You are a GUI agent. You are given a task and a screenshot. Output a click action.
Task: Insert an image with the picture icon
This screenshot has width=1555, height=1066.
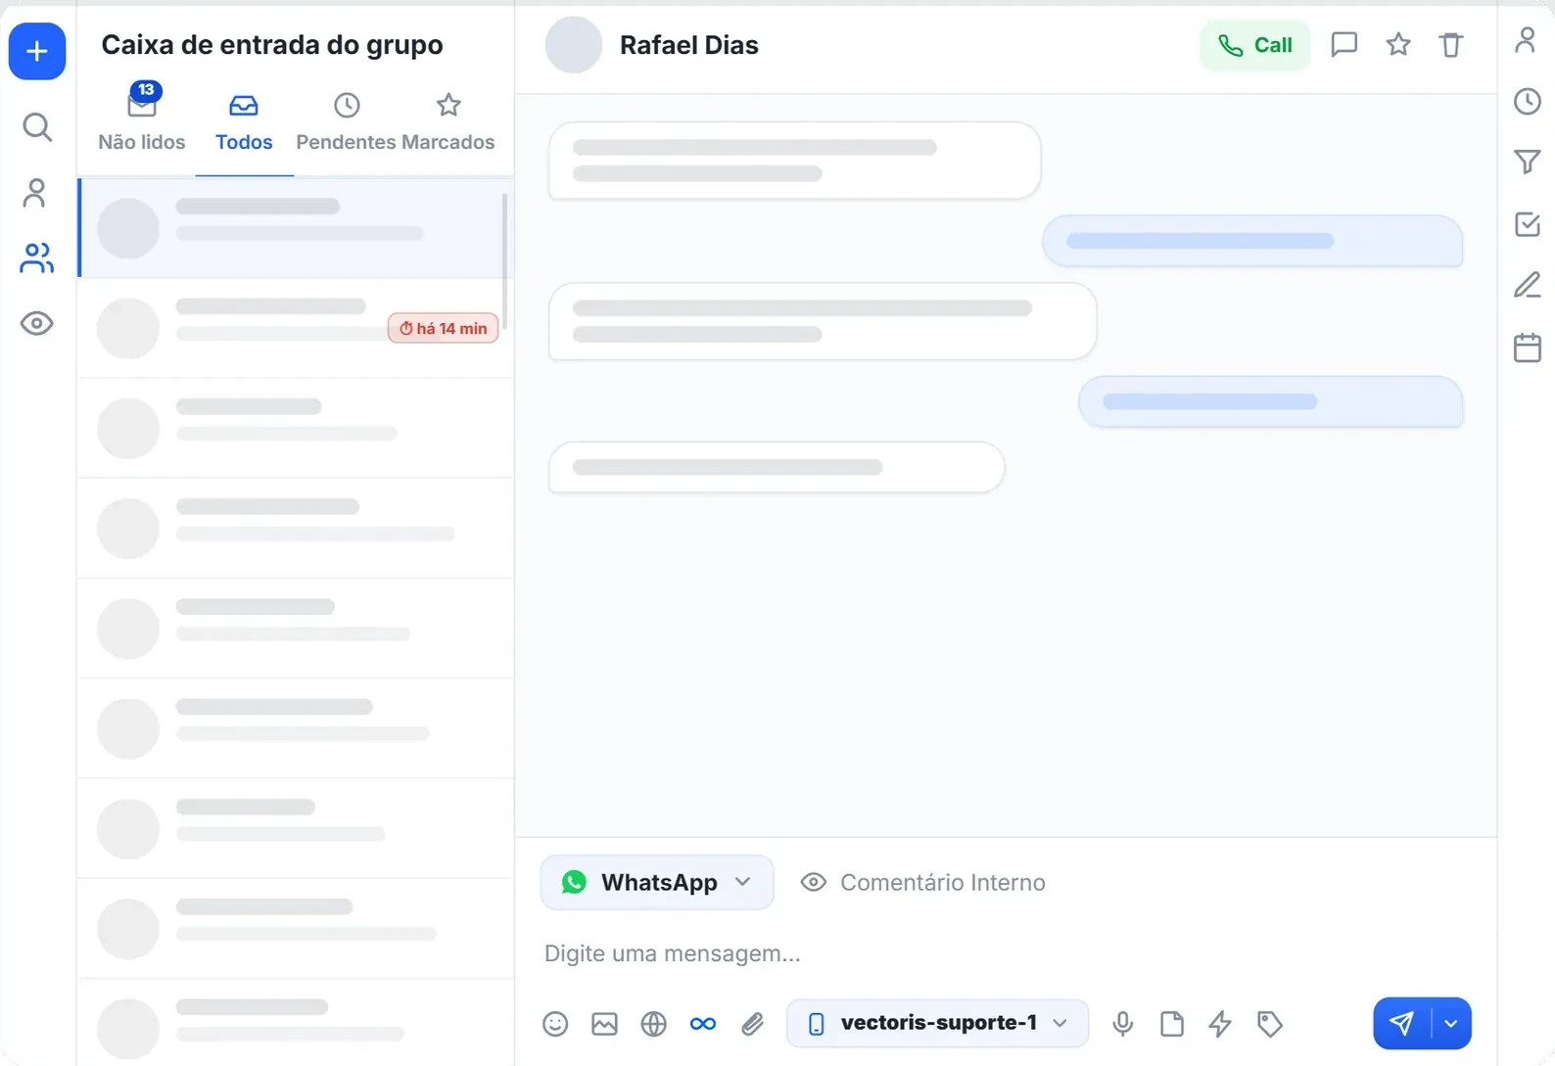605,1024
